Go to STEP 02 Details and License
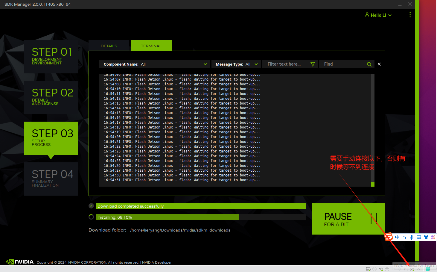Image resolution: width=437 pixels, height=272 pixels. click(x=51, y=97)
